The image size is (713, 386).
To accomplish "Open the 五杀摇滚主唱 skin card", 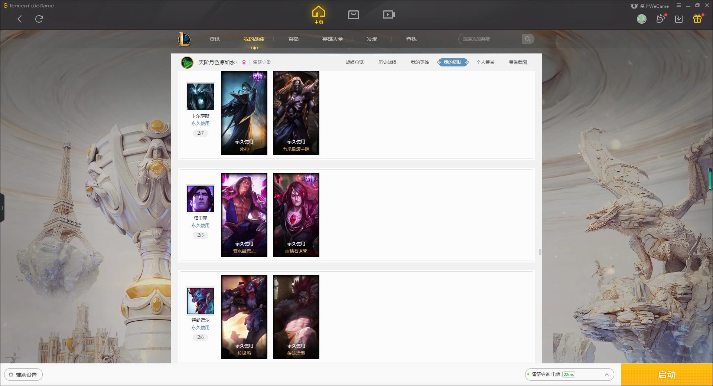I will click(x=296, y=113).
